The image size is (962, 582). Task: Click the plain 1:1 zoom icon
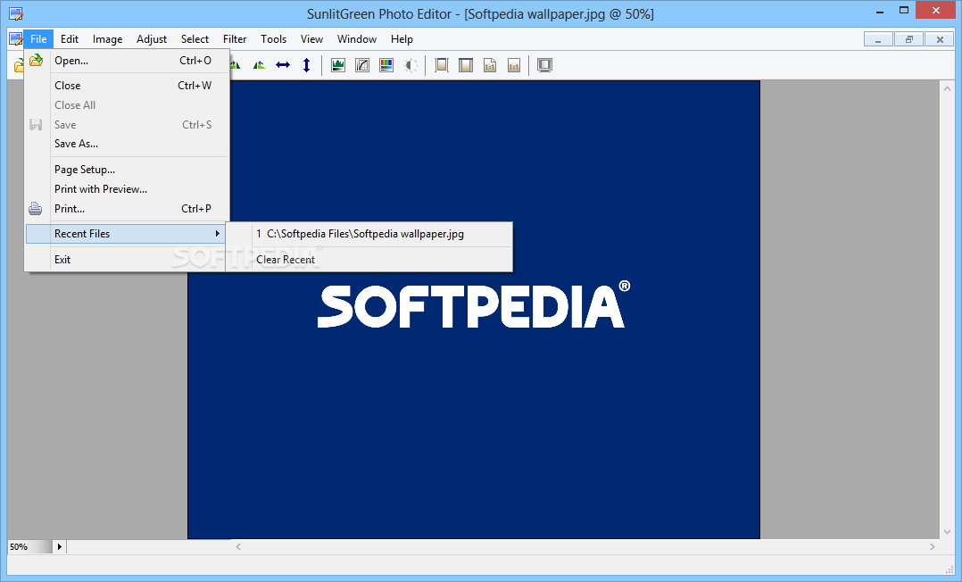pos(514,64)
